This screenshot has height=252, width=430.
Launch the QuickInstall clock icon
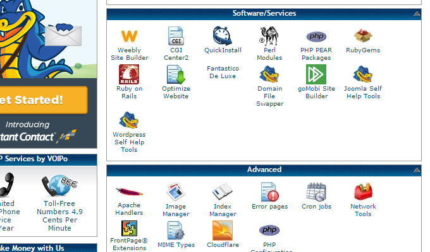pos(223,36)
